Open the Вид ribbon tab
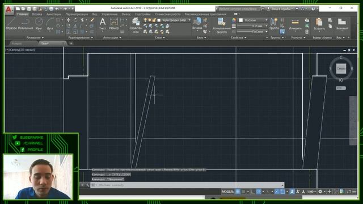Viewport: 363px width, 204px height. [x=95, y=14]
